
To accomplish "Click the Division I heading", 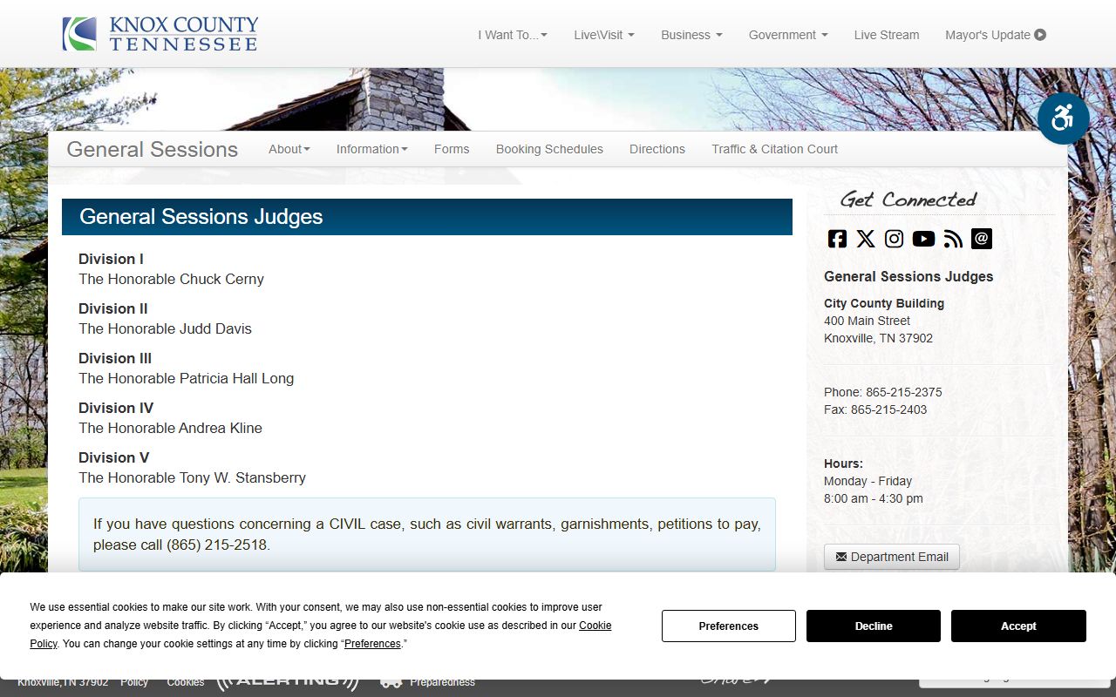I will coord(111,259).
